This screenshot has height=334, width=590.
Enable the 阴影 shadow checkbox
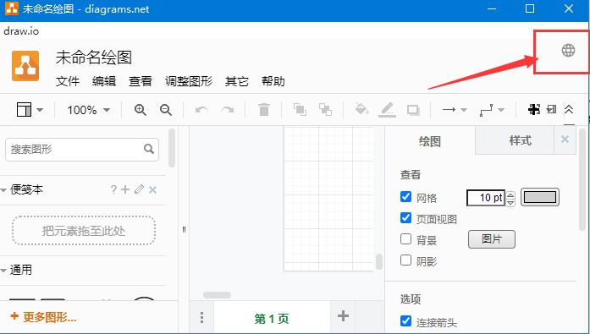point(405,260)
